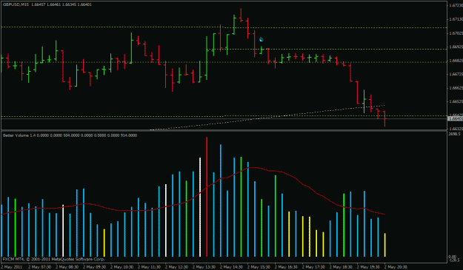The width and height of the screenshot is (463, 270).
Task: Click the 2 May 18:30 time label
Action: tap(342, 267)
